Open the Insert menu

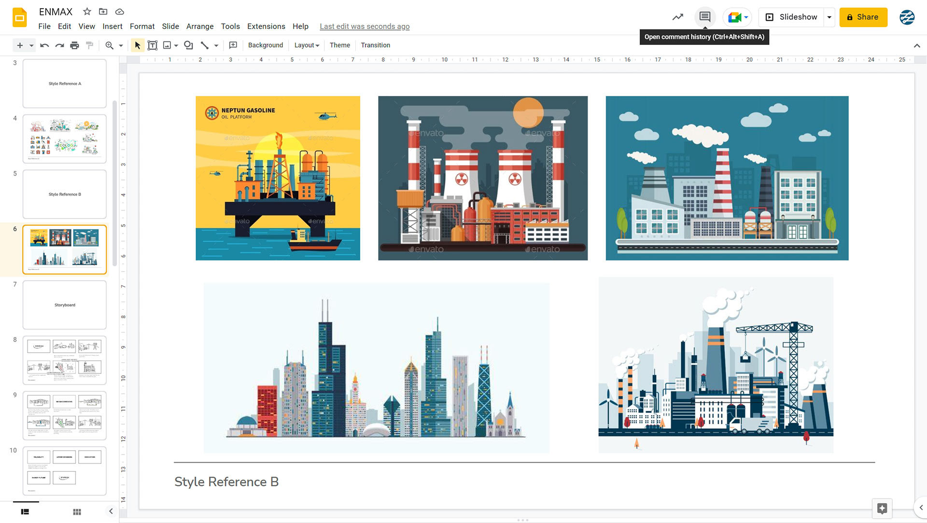(x=112, y=27)
